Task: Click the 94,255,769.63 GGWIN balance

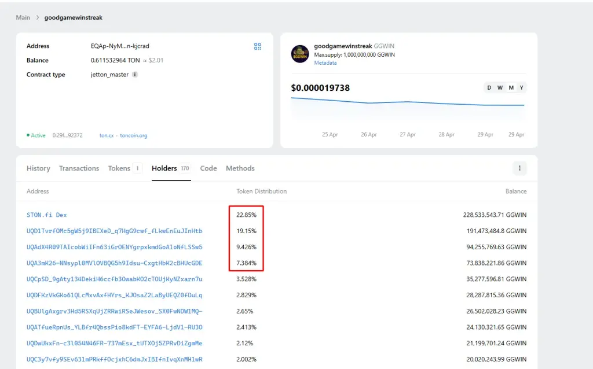Action: point(496,246)
